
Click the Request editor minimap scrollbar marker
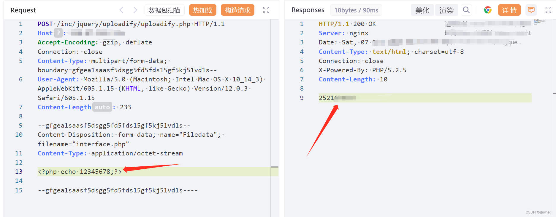(x=275, y=167)
